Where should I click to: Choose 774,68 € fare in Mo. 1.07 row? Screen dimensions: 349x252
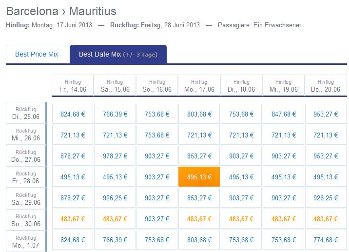point(326,240)
